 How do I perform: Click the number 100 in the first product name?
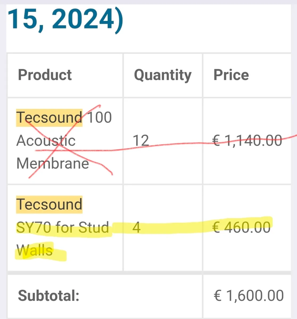[x=99, y=117]
